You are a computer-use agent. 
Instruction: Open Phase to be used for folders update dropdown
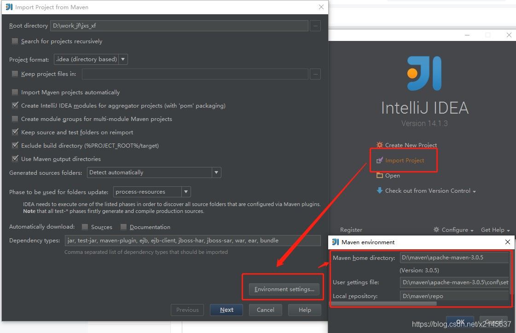(x=186, y=192)
